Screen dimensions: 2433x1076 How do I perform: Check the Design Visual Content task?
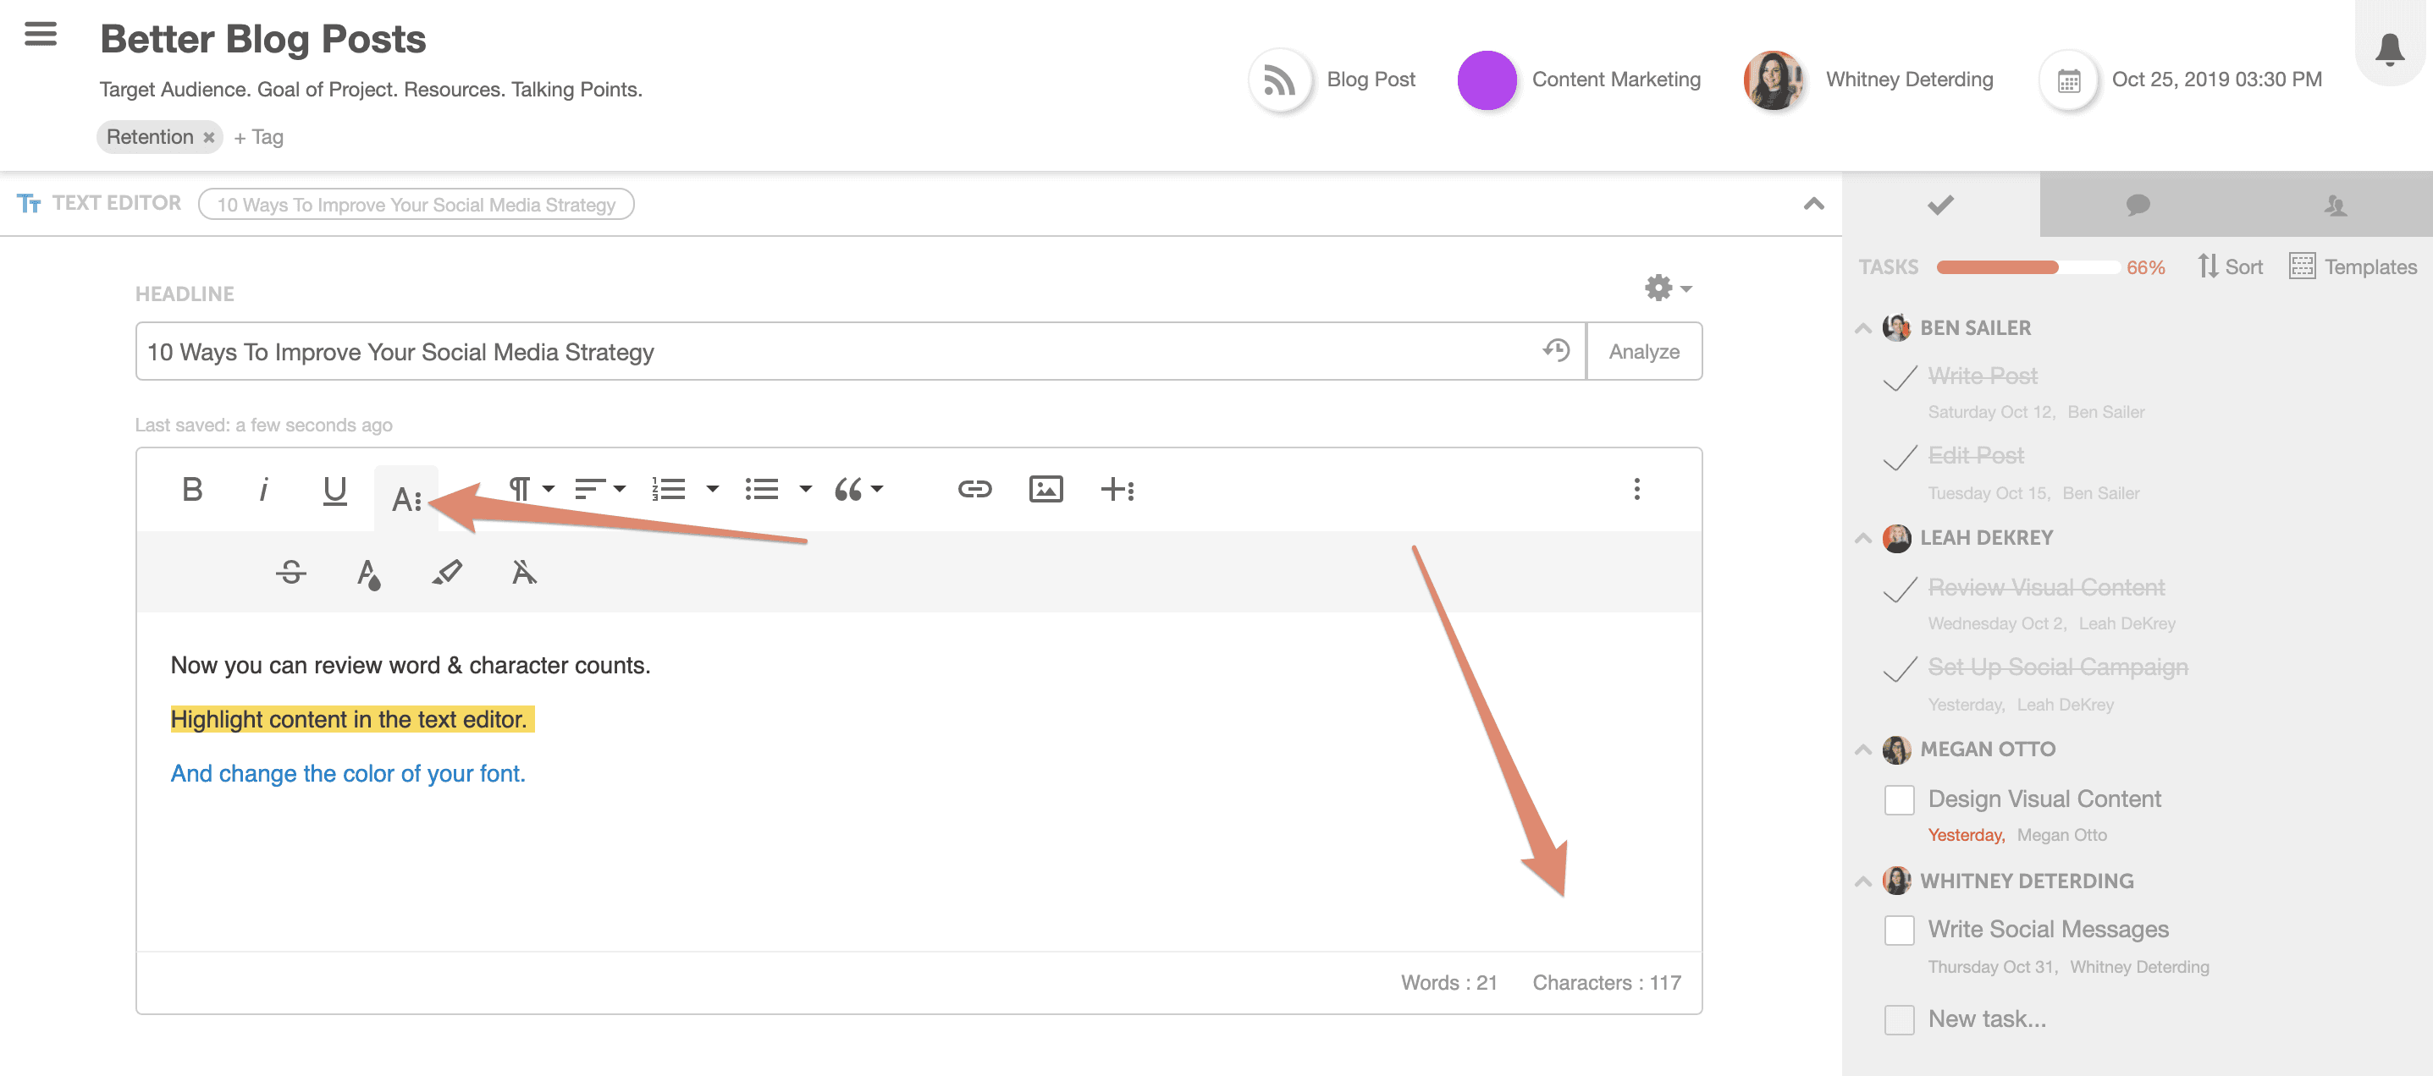tap(1899, 799)
